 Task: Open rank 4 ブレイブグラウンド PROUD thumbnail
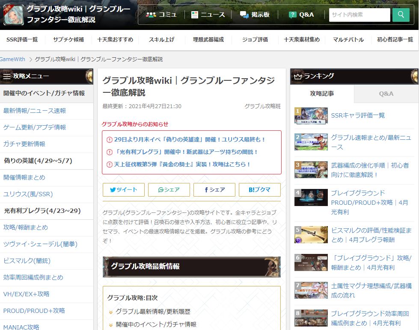311,197
